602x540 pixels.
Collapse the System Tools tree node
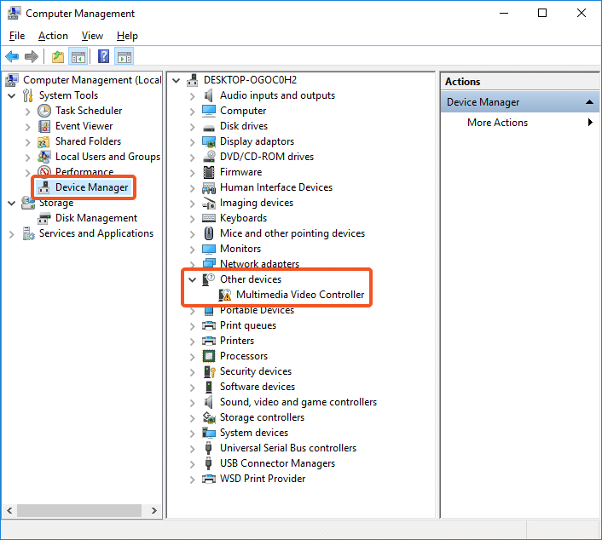12,95
